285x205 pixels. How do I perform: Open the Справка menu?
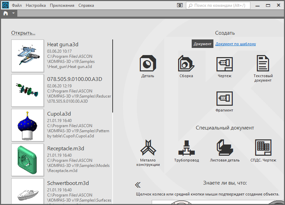(86, 5)
